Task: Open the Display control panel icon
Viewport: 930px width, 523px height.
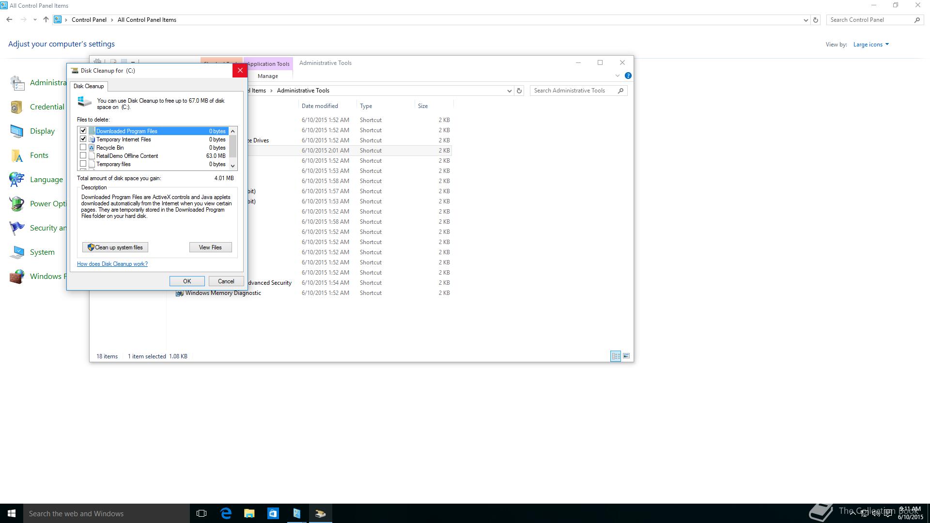Action: coord(16,131)
